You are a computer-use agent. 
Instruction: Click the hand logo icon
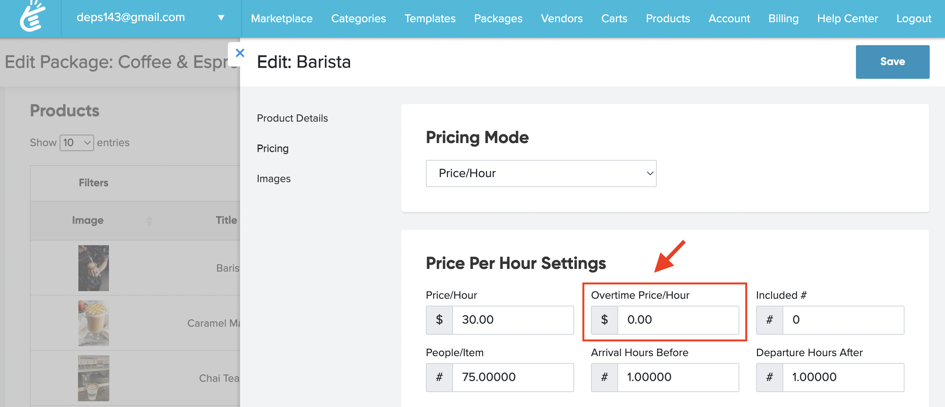[32, 17]
